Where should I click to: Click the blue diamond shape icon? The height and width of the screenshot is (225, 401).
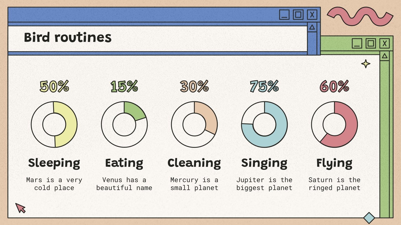tap(369, 218)
